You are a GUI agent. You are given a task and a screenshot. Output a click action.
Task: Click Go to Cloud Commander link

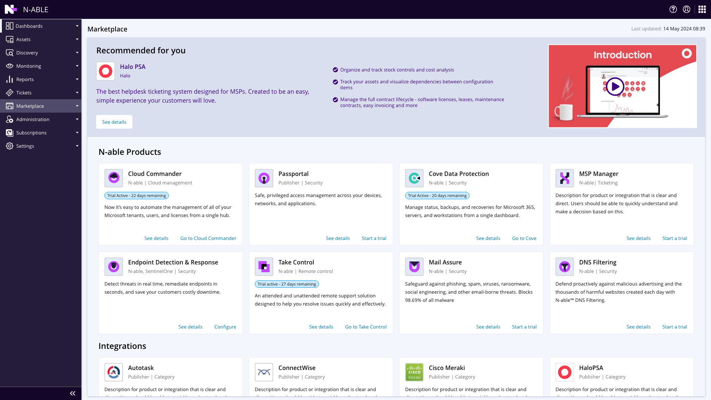pyautogui.click(x=208, y=238)
